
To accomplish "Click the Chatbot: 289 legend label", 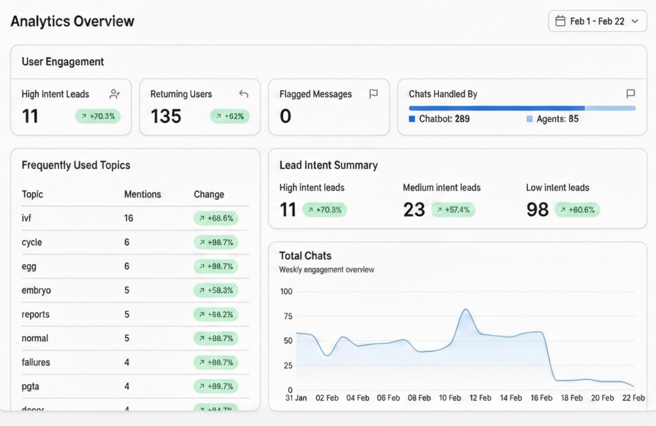I will (x=444, y=119).
